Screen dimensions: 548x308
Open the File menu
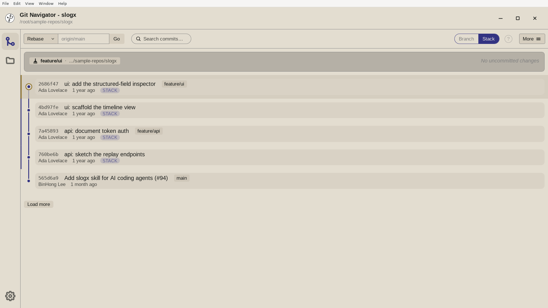coord(5,3)
